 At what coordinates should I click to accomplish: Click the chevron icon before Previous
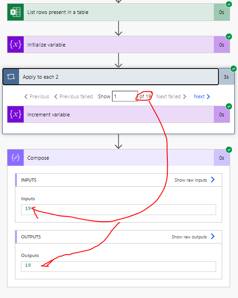[26, 96]
